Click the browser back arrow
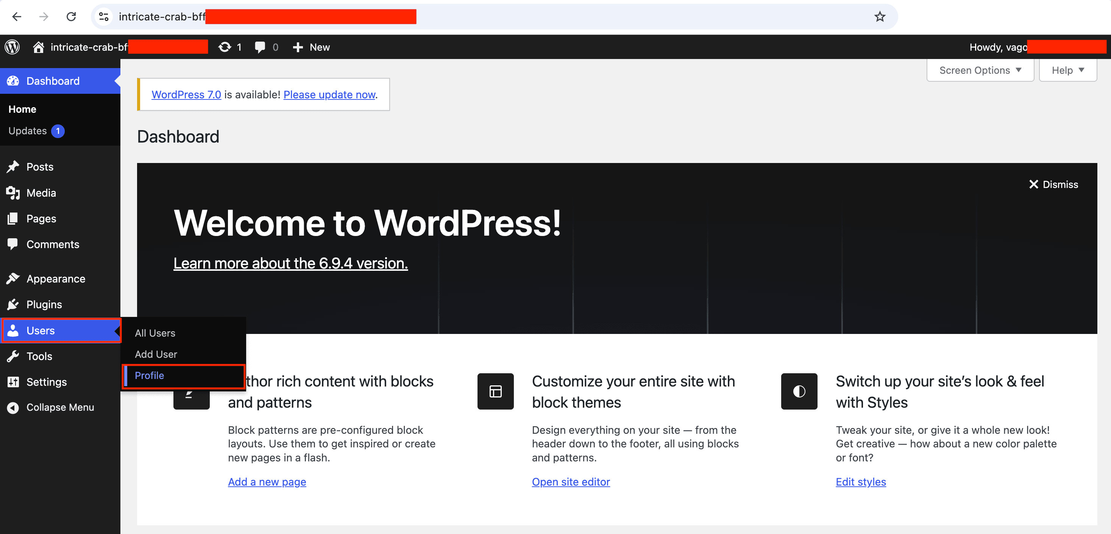This screenshot has width=1111, height=534. click(17, 17)
